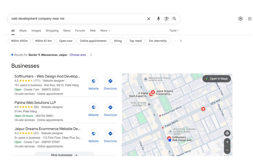The height and width of the screenshot is (166, 253).
Task: Click the G Digital Desh-Expert map label
Action: click(139, 95)
